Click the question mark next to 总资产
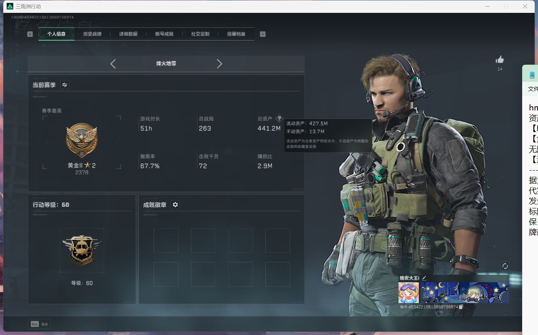 tap(279, 119)
